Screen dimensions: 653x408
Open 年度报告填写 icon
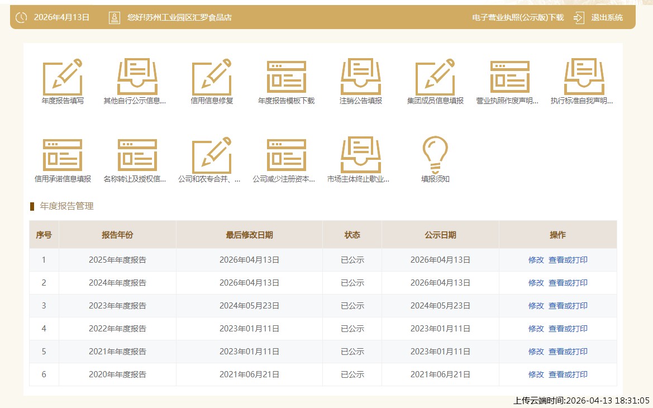click(x=63, y=77)
